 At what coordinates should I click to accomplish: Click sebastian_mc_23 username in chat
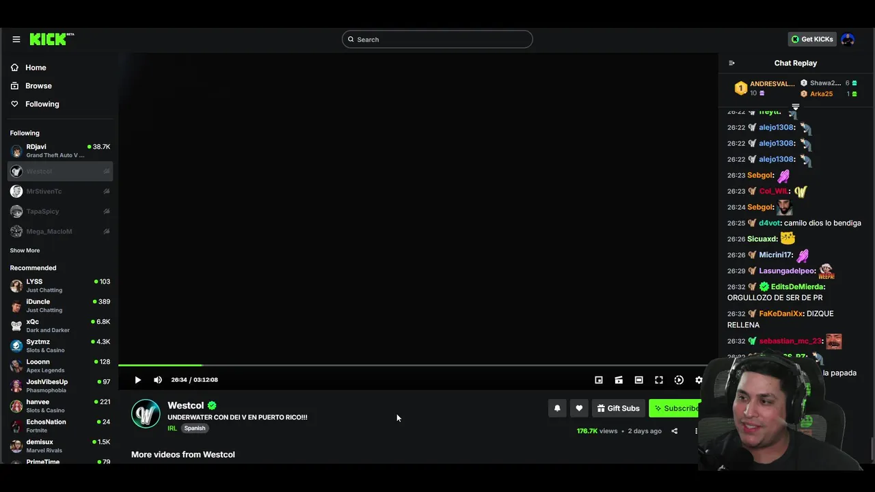[x=790, y=341]
